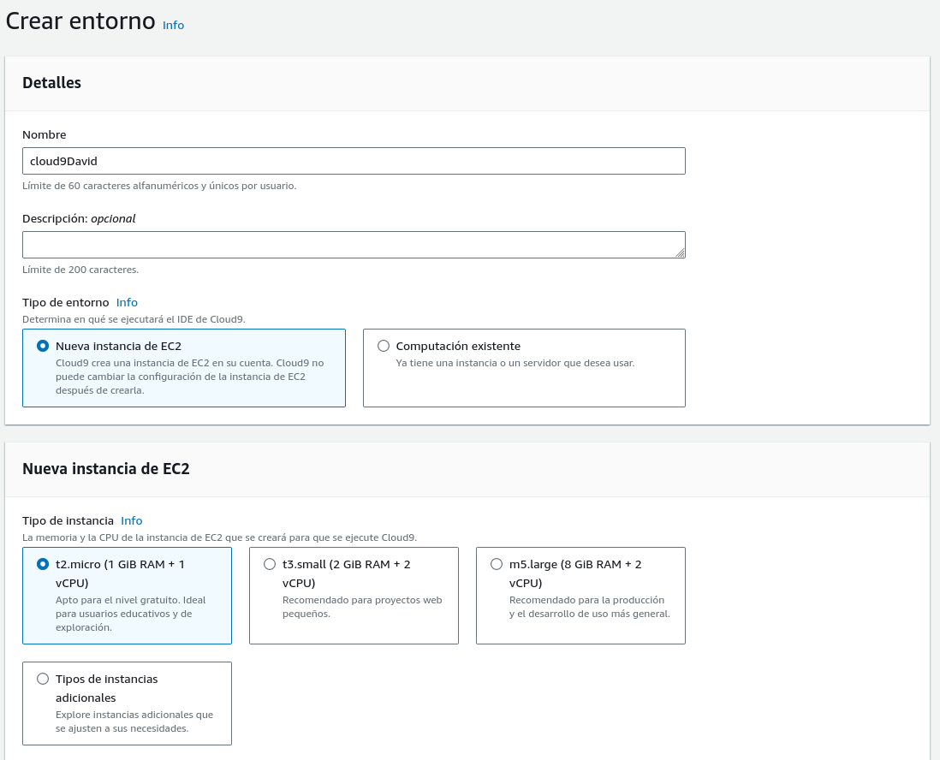Image resolution: width=940 pixels, height=760 pixels.
Task: Click 'Ya tiene una instancia' description text
Action: point(515,363)
